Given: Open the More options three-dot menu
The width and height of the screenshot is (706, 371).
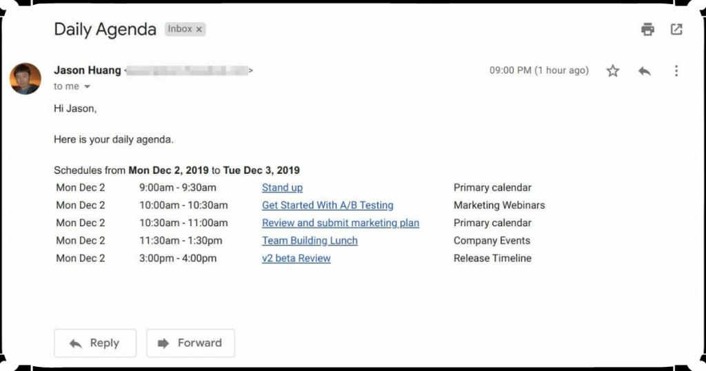Looking at the screenshot, I should (676, 71).
